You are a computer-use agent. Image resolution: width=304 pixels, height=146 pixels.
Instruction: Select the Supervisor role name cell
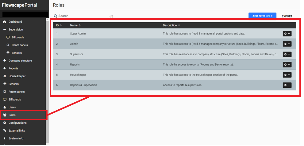pyautogui.click(x=77, y=54)
